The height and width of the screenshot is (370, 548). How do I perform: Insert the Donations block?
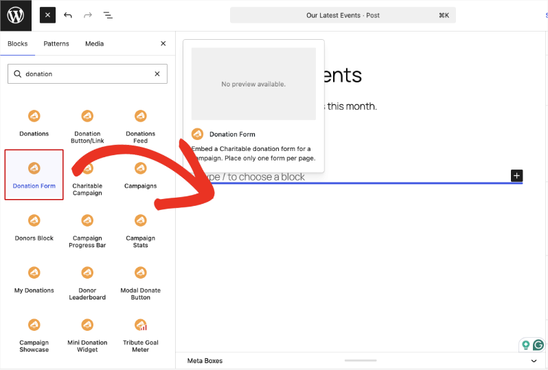point(34,123)
